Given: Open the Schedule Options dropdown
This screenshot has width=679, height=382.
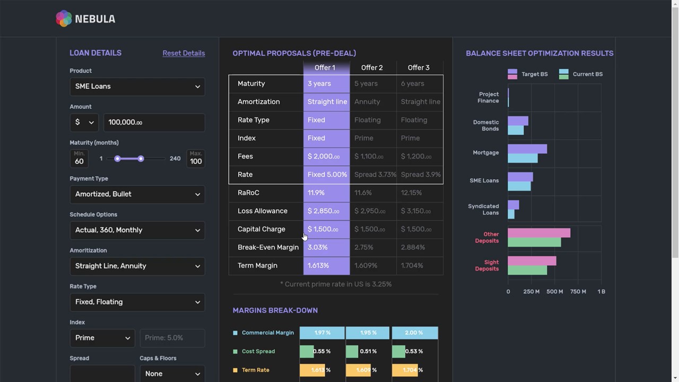Looking at the screenshot, I should pos(137,230).
